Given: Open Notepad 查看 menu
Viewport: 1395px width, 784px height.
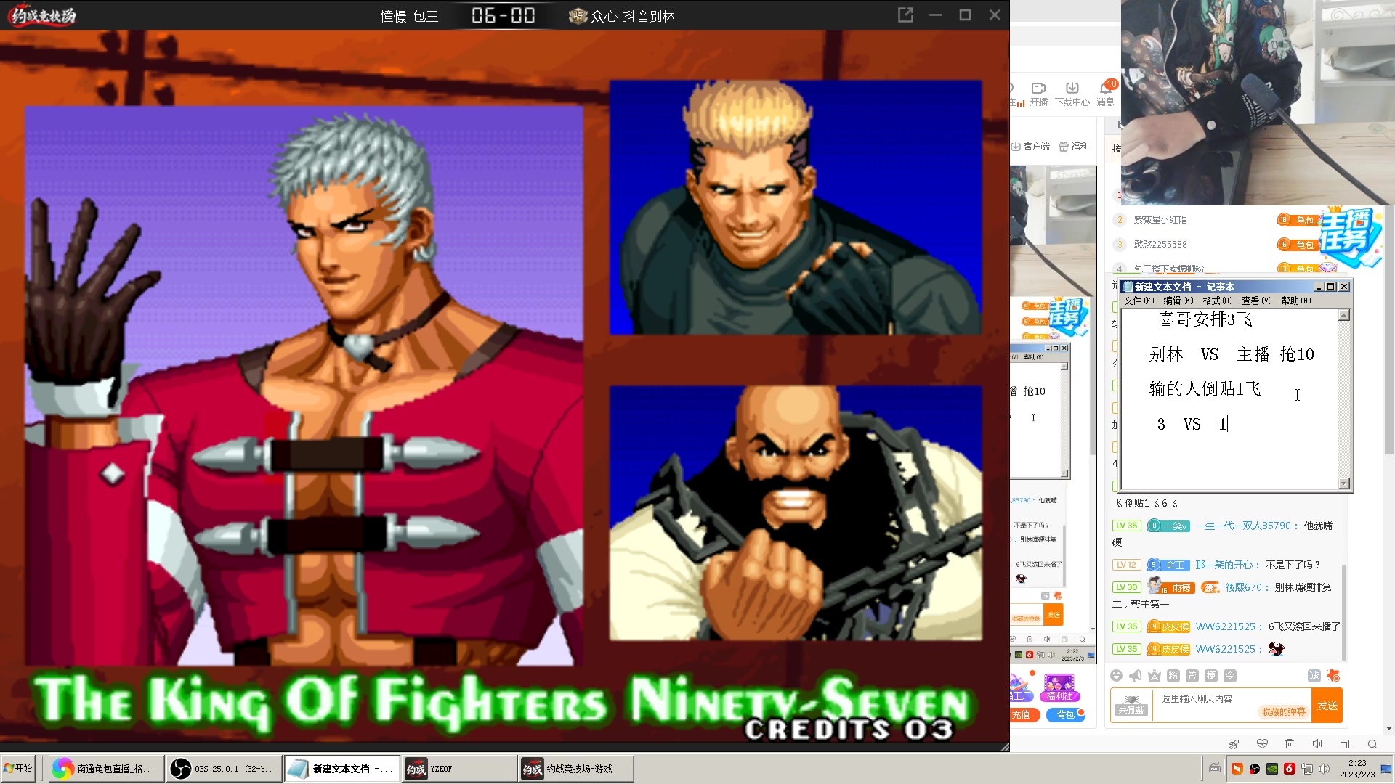Looking at the screenshot, I should coord(1257,301).
